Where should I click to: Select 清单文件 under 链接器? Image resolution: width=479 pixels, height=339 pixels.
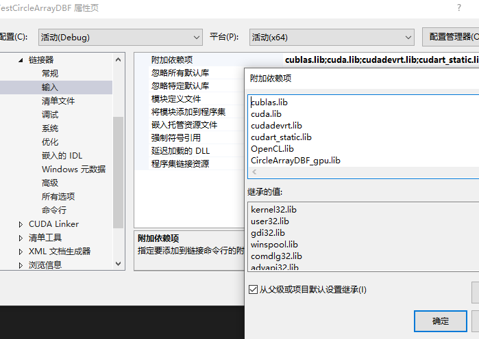click(x=58, y=101)
